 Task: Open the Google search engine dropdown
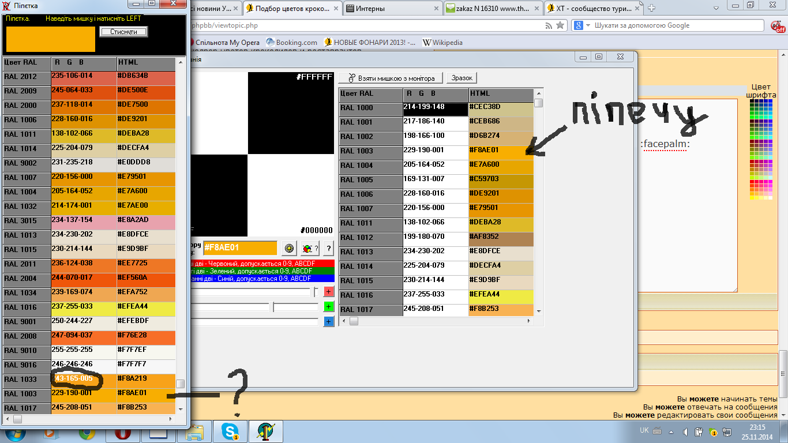click(588, 26)
